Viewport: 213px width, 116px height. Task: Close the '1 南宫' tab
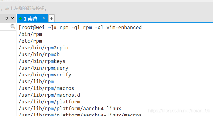44,18
